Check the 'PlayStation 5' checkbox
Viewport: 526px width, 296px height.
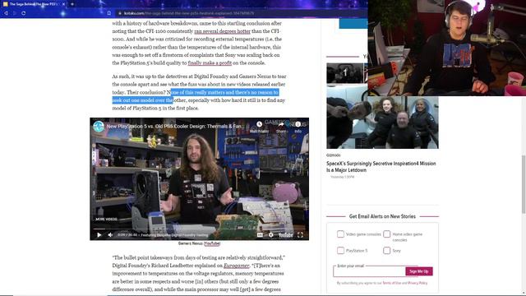click(x=340, y=250)
